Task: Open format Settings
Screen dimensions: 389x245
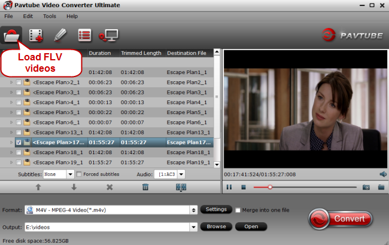Action: pos(216,209)
